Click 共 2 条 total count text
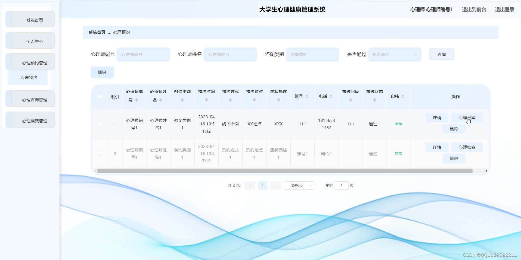 coord(234,185)
